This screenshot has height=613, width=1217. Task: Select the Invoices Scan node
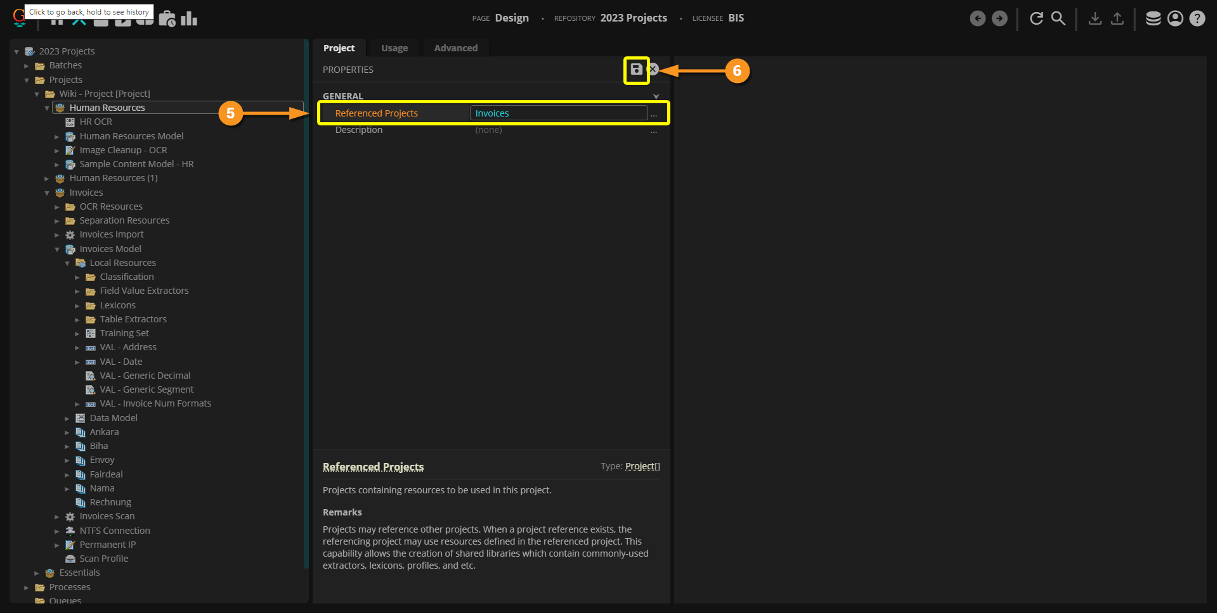pos(107,516)
